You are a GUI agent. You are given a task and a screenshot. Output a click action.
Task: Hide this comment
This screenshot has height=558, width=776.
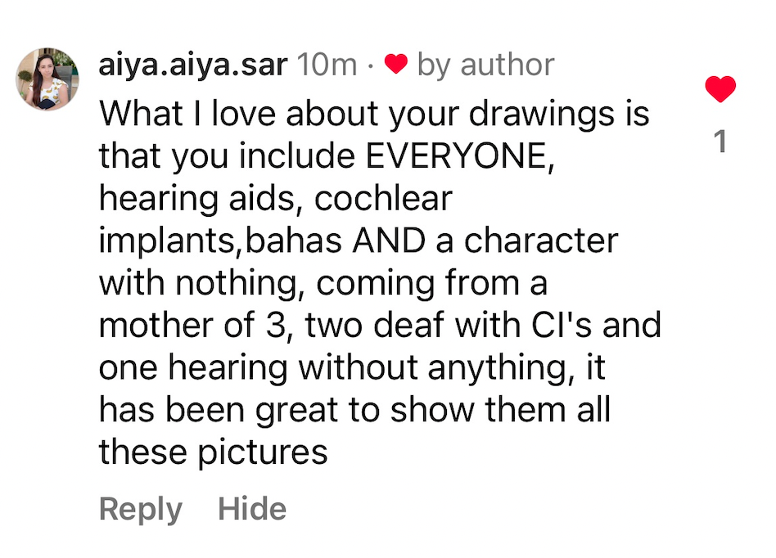(x=252, y=509)
